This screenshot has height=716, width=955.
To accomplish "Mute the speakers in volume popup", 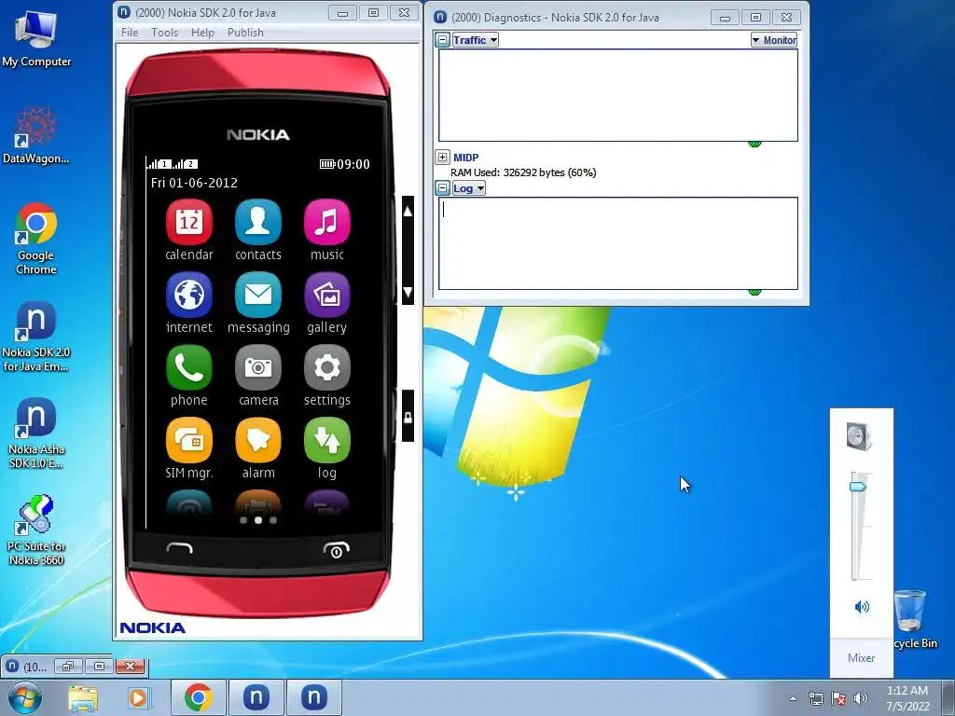I will click(862, 606).
